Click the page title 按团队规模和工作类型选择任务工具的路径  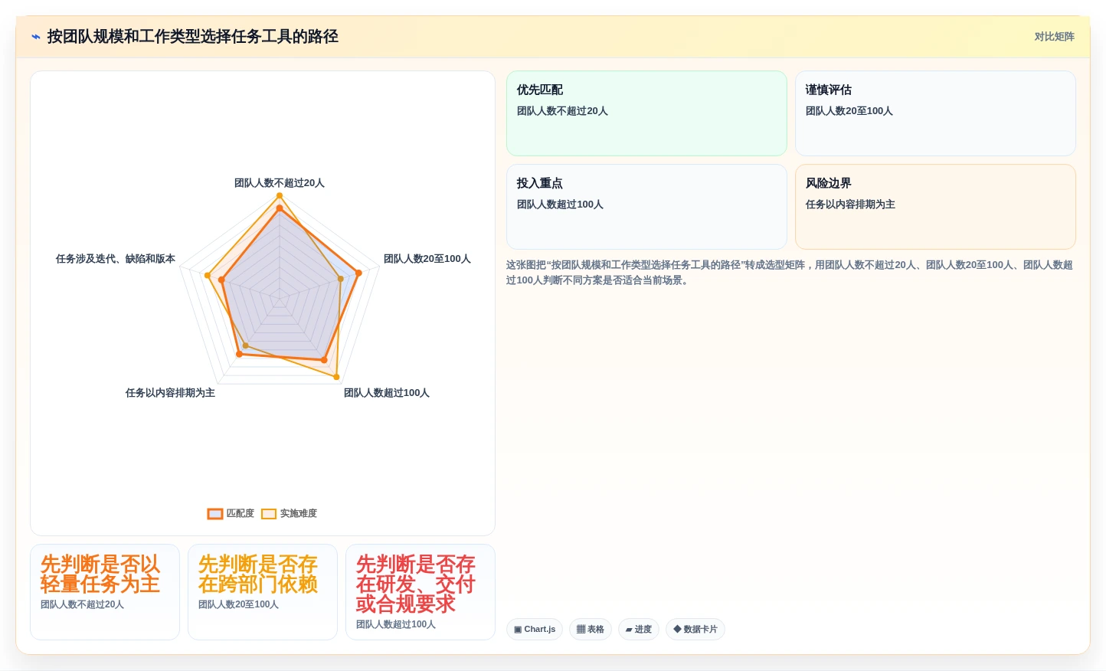pyautogui.click(x=192, y=37)
